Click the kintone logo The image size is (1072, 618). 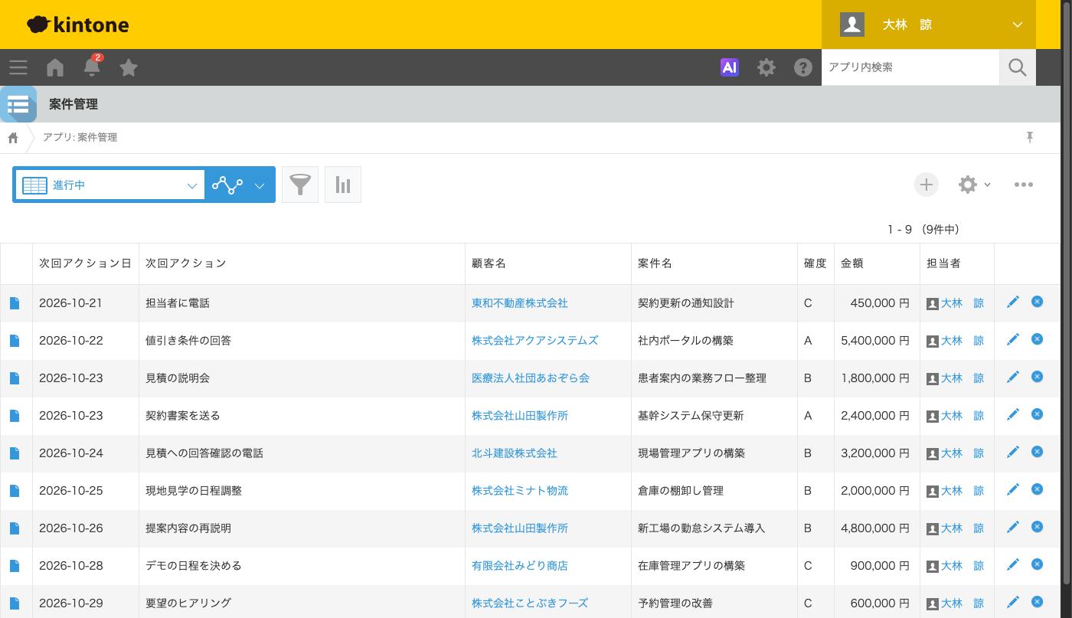(x=78, y=25)
